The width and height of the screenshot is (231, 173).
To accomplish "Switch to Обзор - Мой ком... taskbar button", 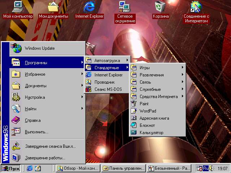I will tap(78, 168).
